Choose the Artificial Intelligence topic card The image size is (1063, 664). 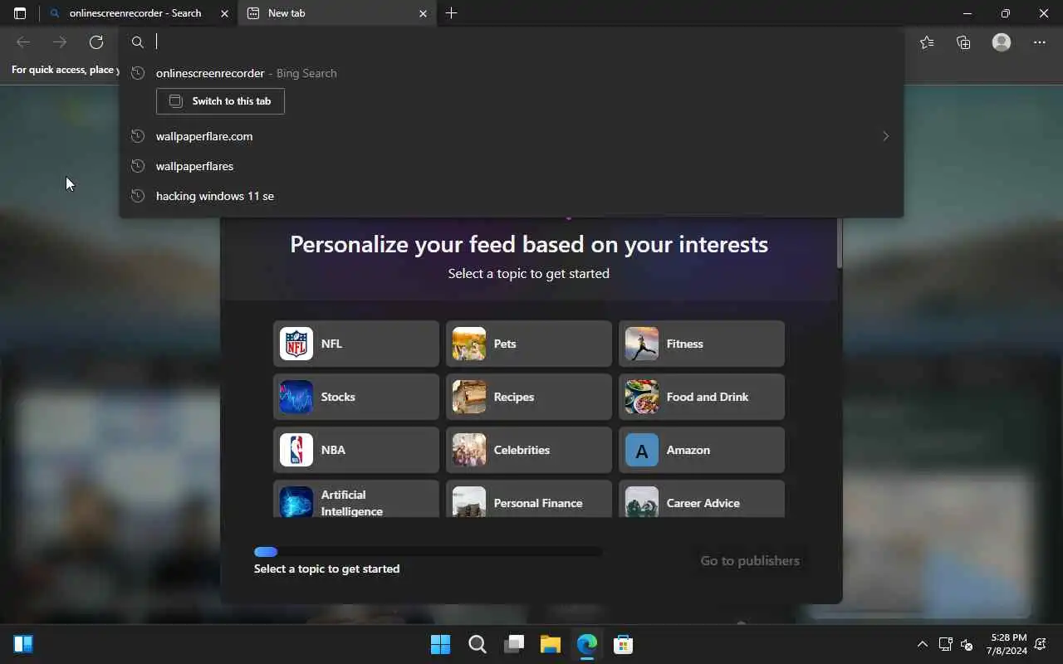[x=356, y=499]
